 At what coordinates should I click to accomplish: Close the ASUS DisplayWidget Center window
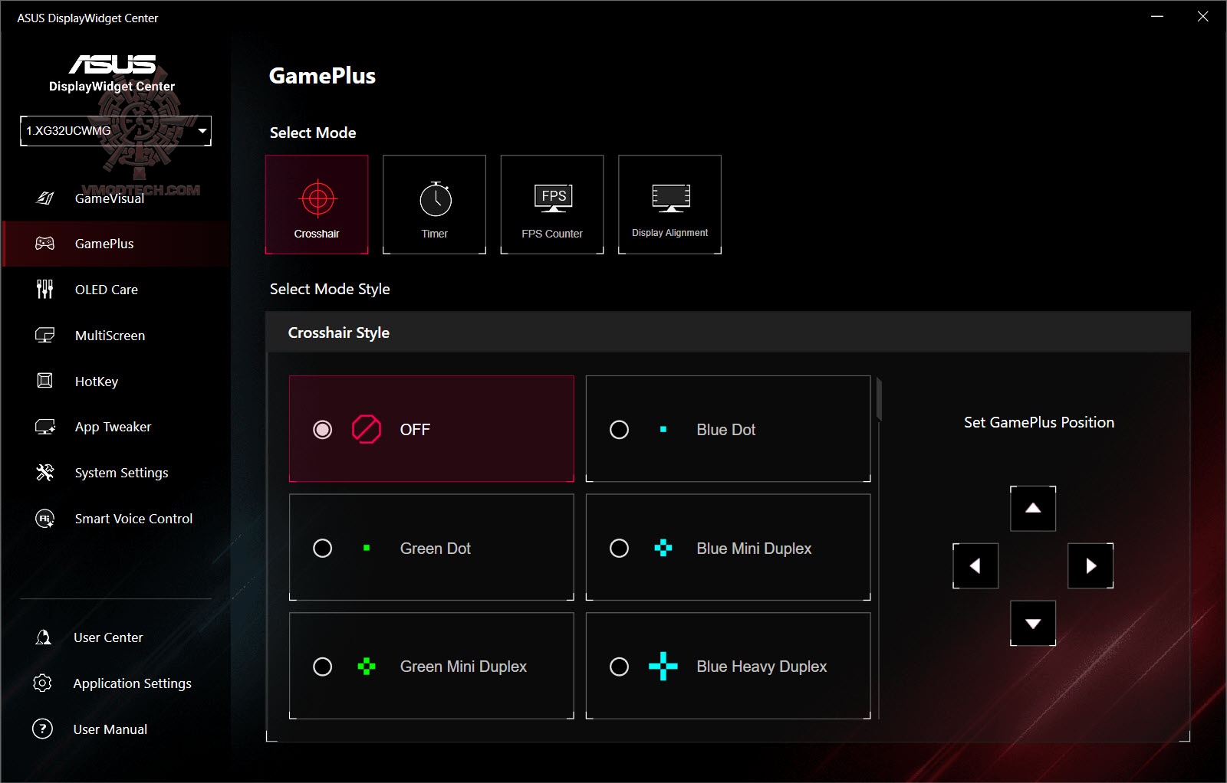[x=1202, y=16]
